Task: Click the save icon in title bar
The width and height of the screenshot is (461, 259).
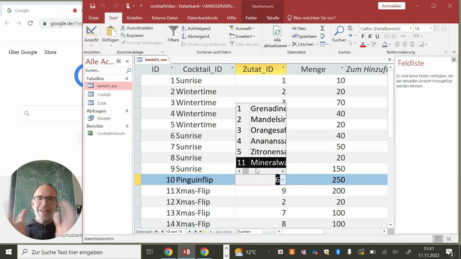Action: pyautogui.click(x=93, y=6)
